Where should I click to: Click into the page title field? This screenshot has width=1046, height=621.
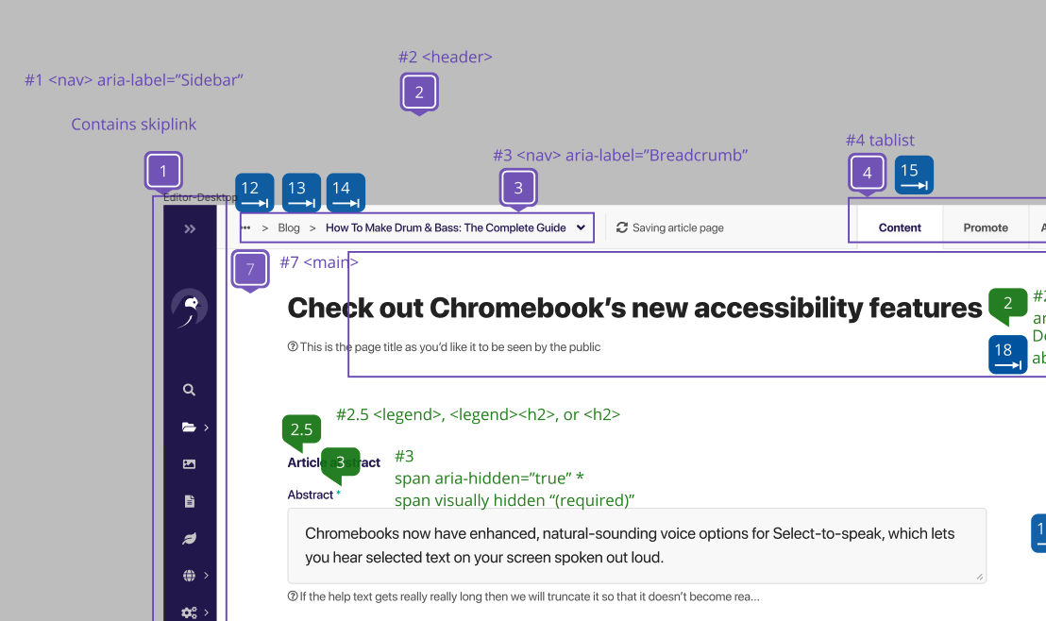634,309
